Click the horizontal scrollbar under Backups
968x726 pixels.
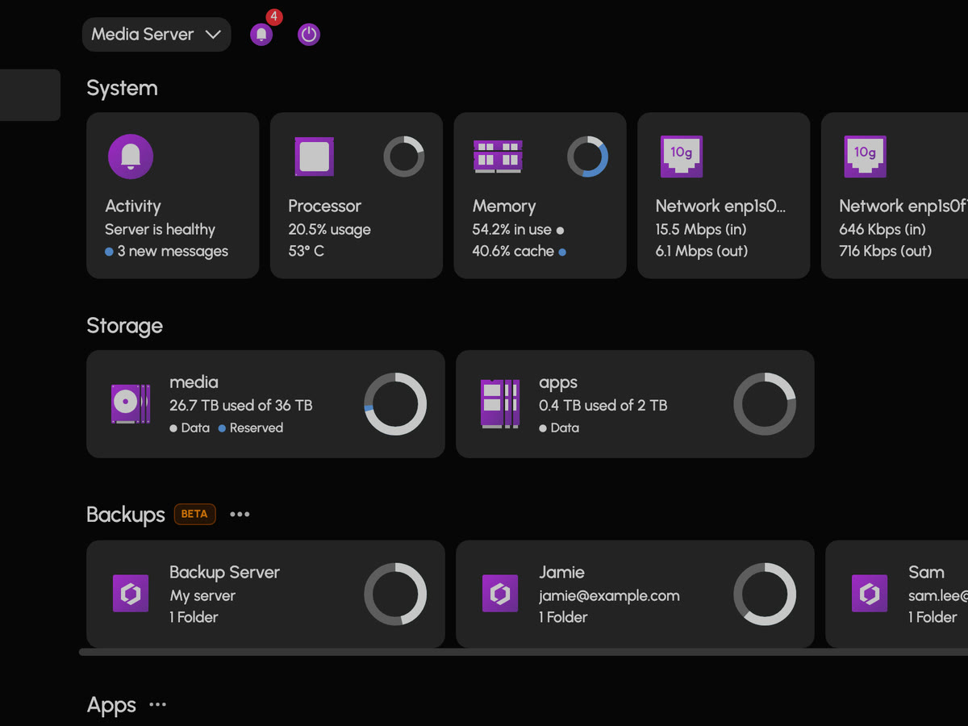tap(524, 652)
